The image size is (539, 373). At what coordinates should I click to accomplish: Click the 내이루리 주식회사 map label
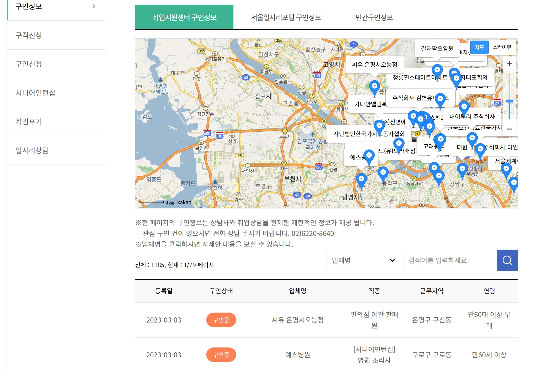[472, 117]
